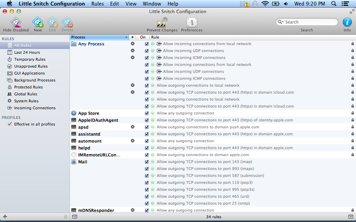Click the volume icon in menu bar
Viewport: 356px width, 222px height.
point(286,4)
